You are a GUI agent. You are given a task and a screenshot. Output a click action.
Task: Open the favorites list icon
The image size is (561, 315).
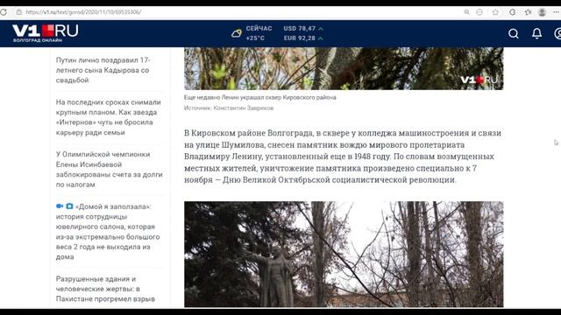(x=528, y=12)
